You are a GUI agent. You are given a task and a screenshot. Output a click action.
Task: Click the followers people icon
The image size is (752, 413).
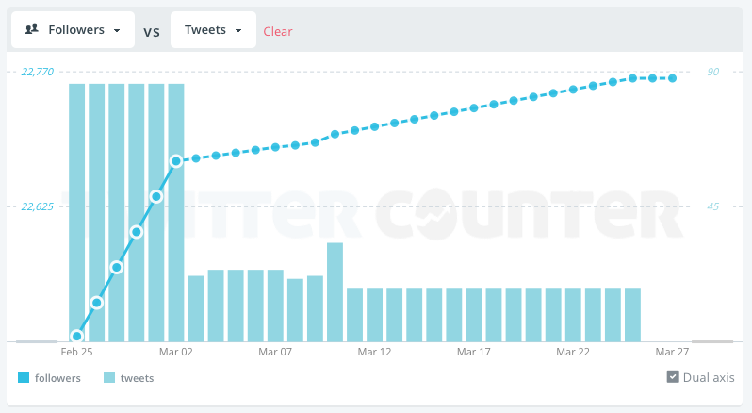coord(31,29)
